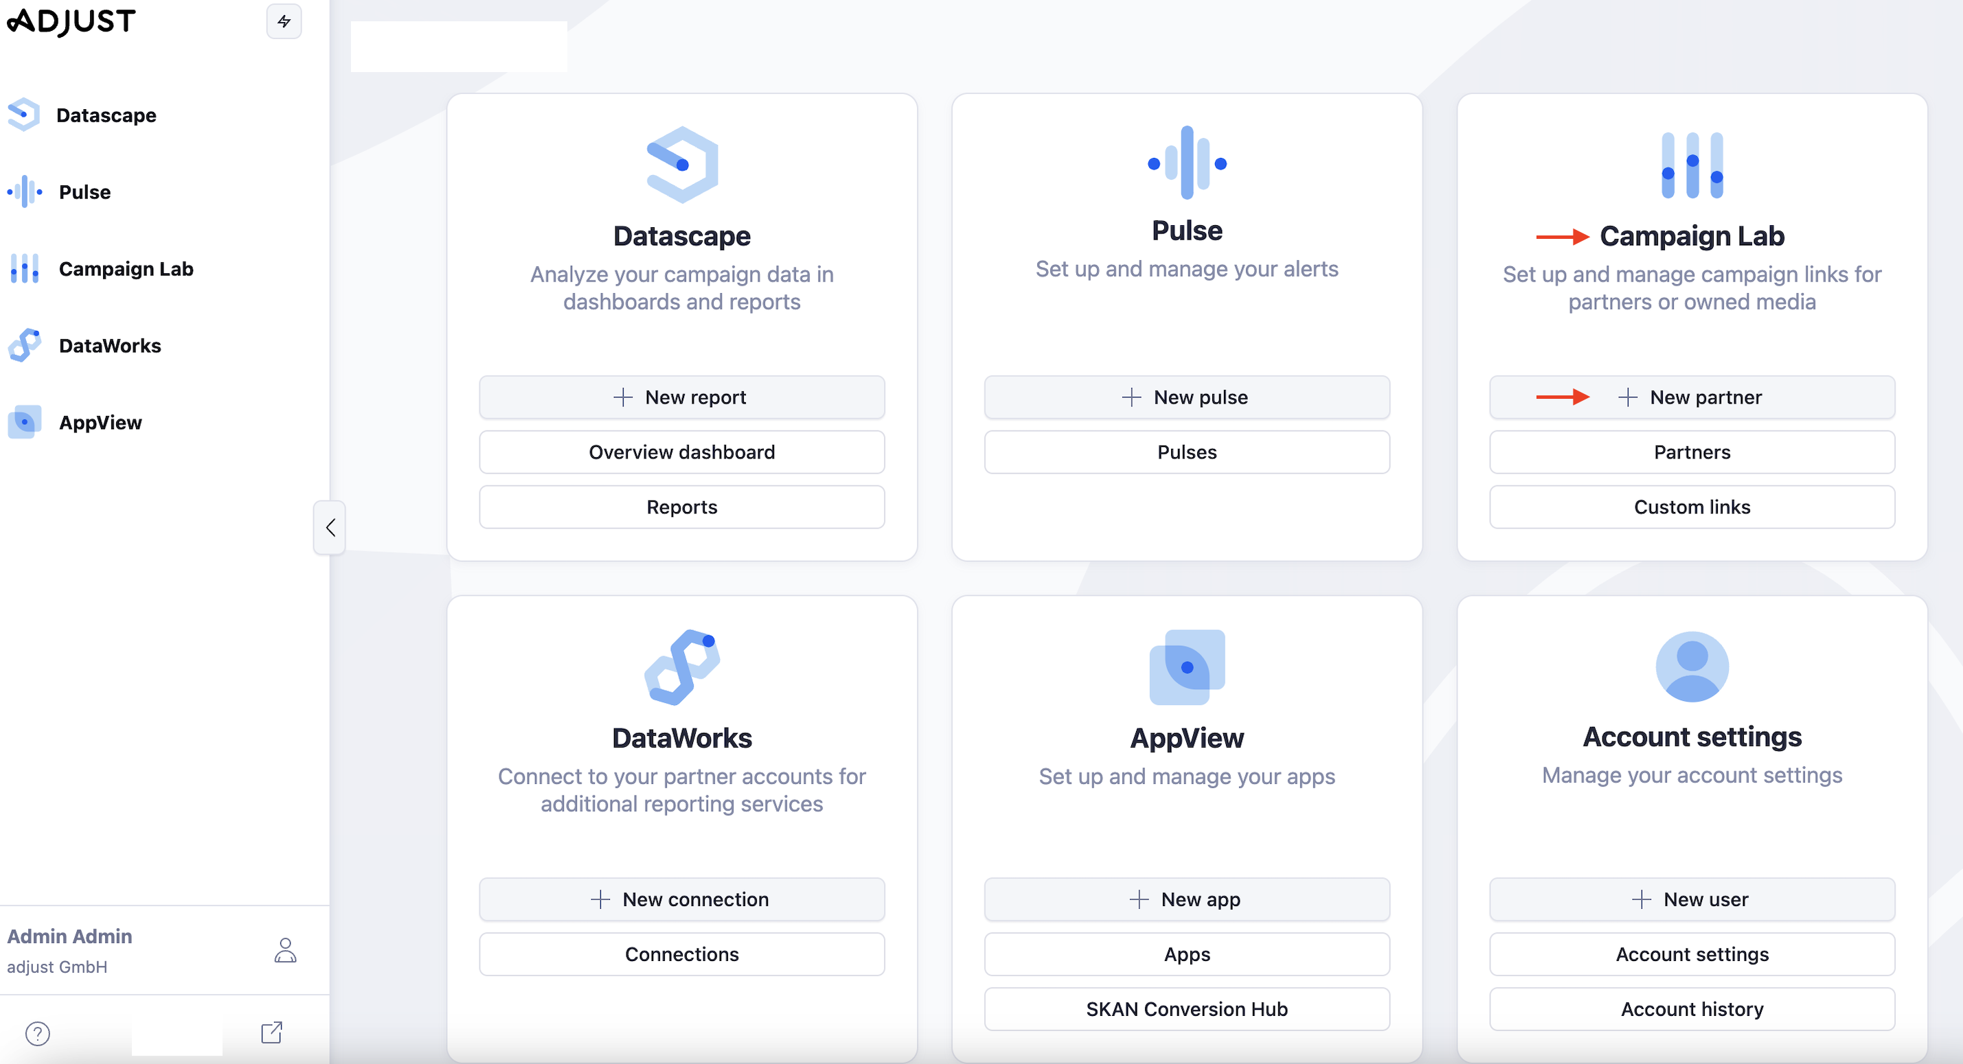Open the Campaign Lab menu label in the sidebar
1963x1064 pixels.
click(126, 269)
